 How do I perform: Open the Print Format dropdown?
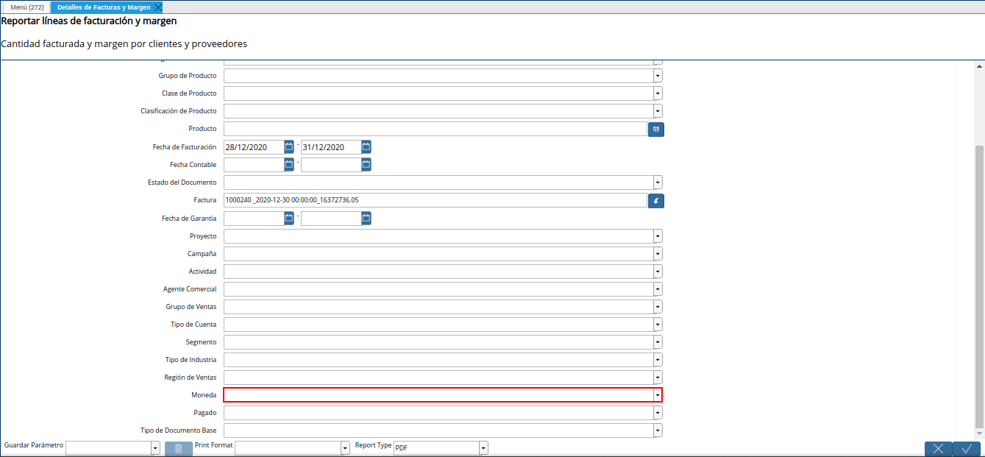(345, 448)
